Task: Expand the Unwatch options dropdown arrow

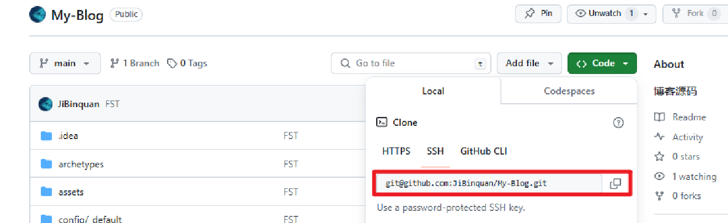Action: 646,14
